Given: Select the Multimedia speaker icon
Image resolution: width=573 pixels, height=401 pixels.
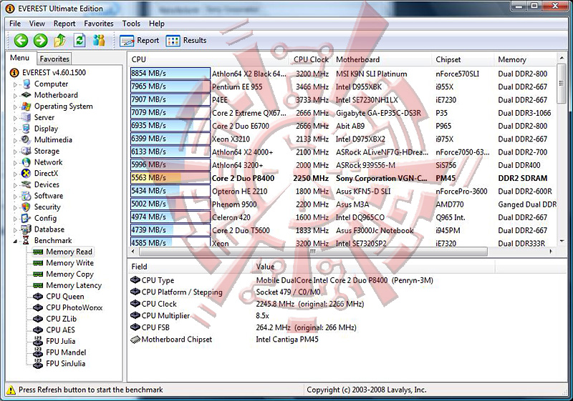Looking at the screenshot, I should 26,139.
